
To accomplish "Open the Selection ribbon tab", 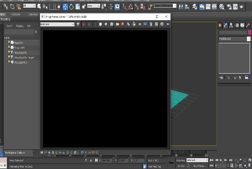I will 33,14.
